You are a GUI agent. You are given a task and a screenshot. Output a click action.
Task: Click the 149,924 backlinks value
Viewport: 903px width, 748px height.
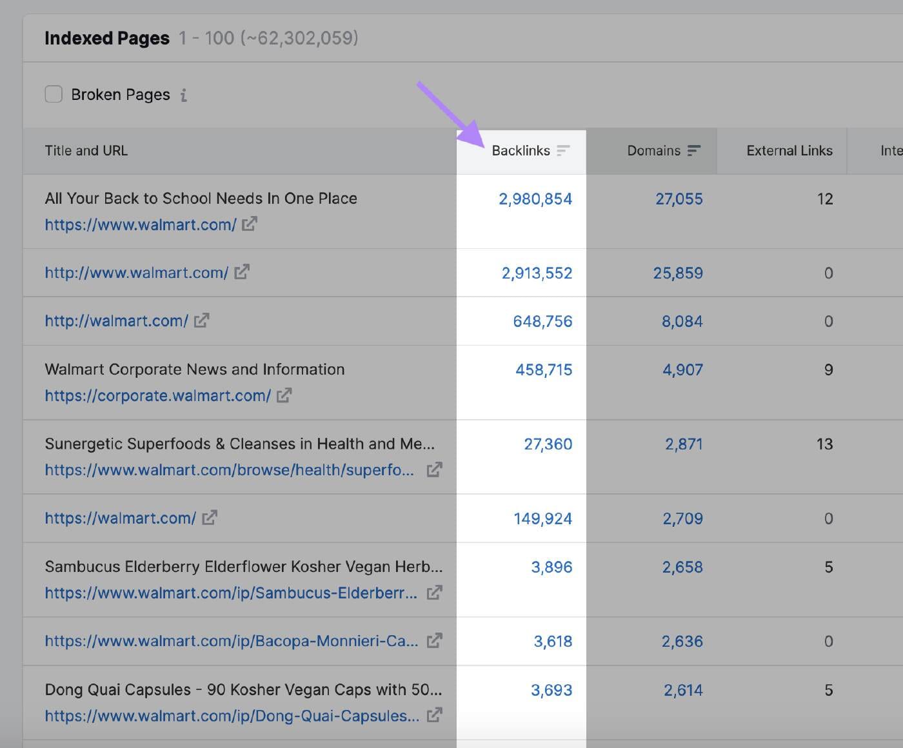[543, 519]
